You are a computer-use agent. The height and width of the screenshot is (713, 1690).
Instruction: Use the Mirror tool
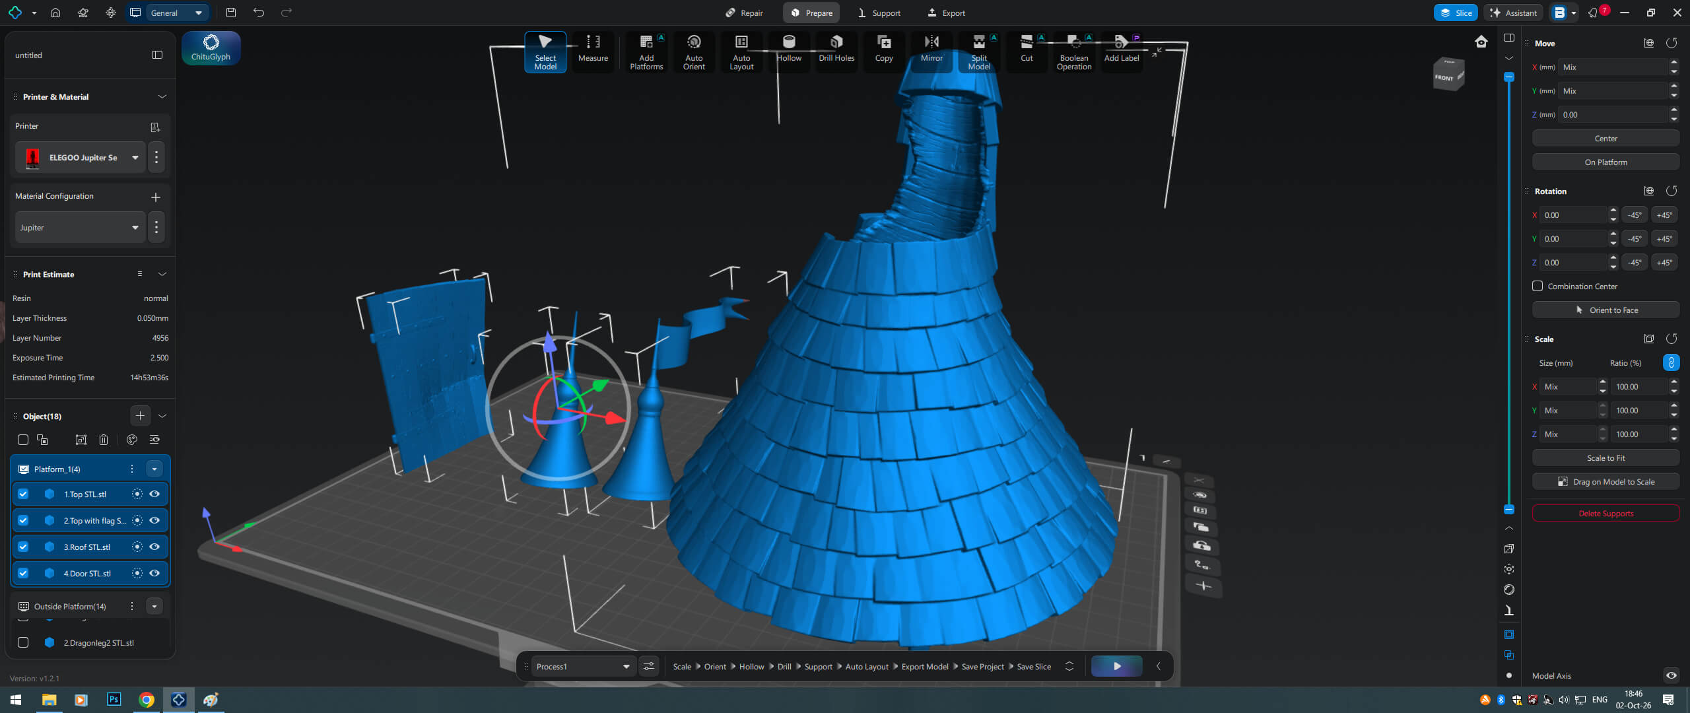(931, 50)
